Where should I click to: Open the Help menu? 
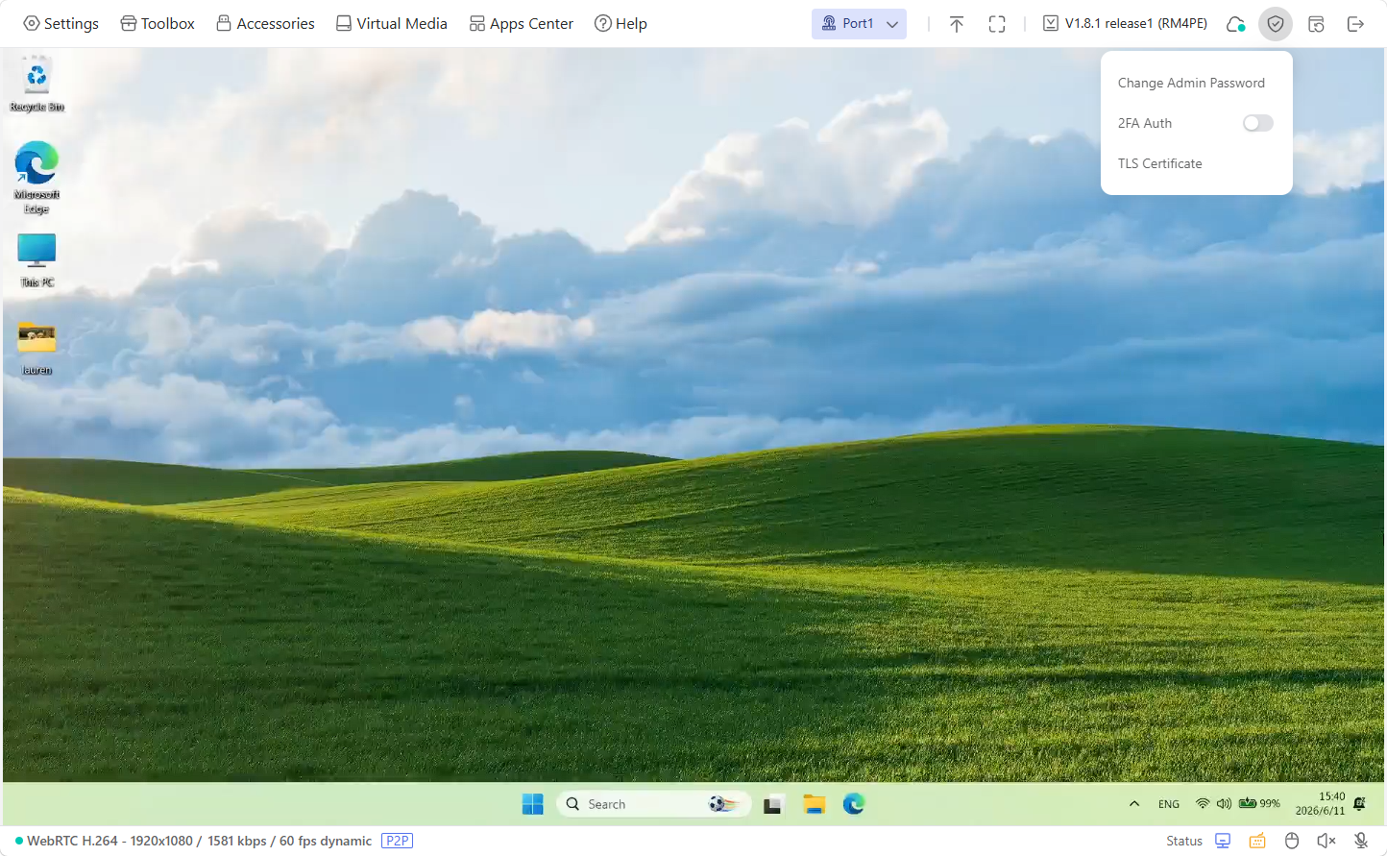click(x=620, y=23)
